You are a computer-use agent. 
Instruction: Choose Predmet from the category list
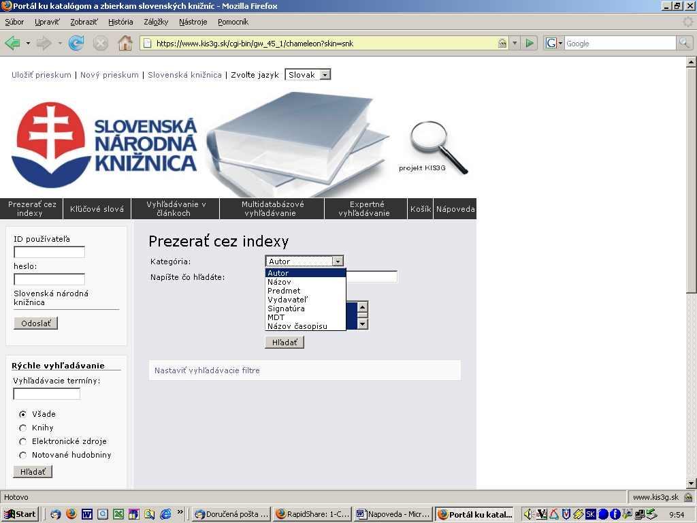pos(284,291)
